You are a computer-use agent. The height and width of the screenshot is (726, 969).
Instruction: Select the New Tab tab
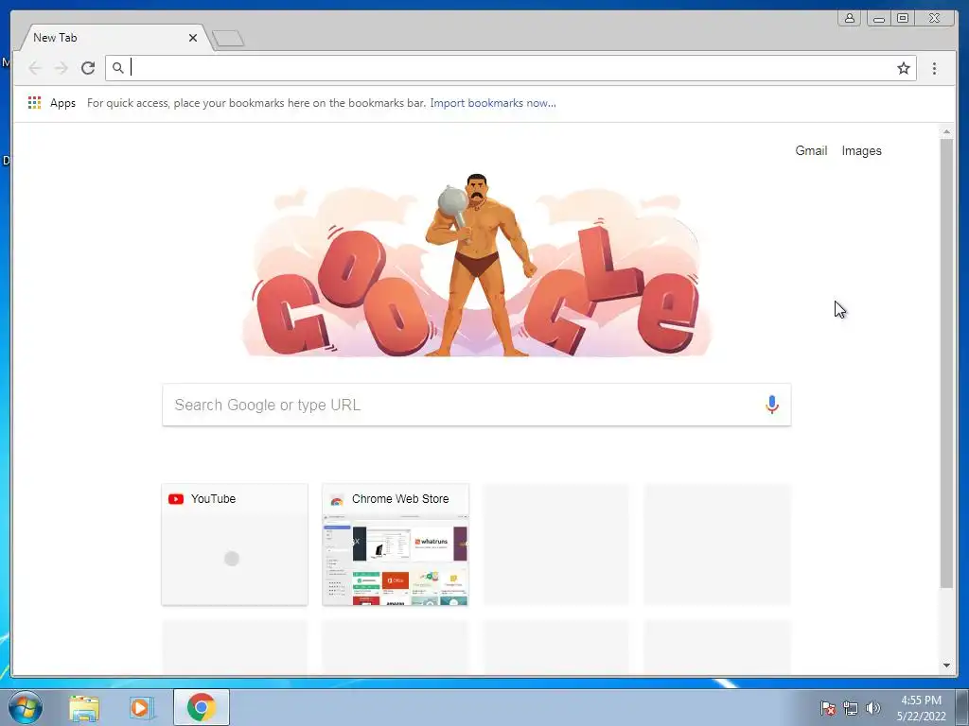(x=115, y=38)
